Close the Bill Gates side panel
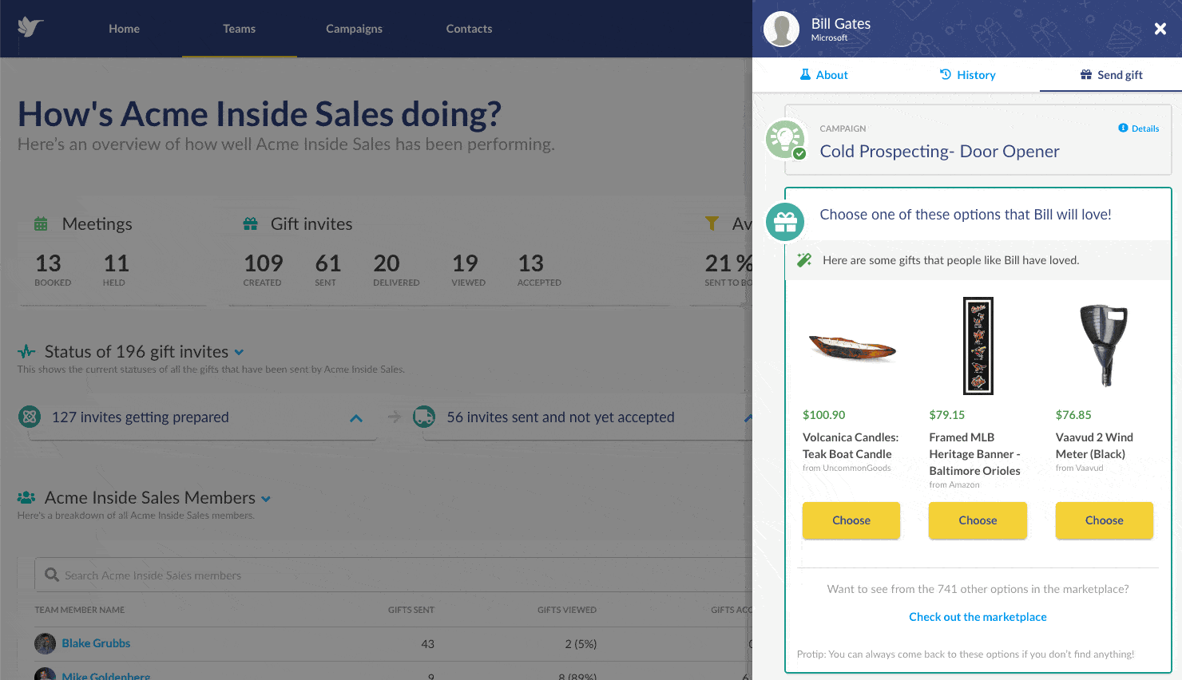 tap(1160, 29)
